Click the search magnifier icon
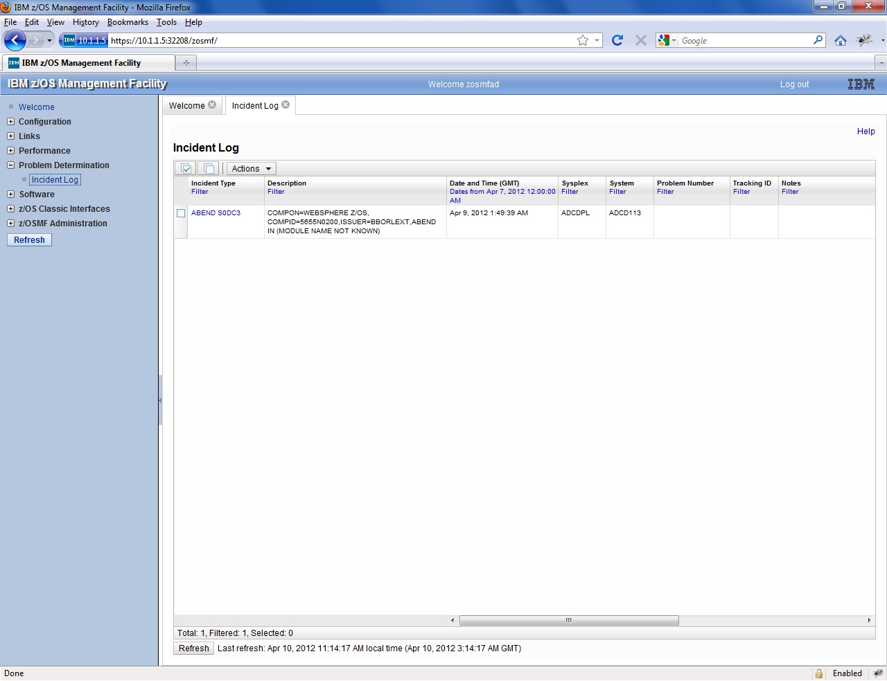Screen dimensions: 887x681 (818, 40)
